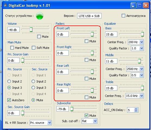This screenshot has width=151, height=130.
Task: Choose Input 3 for secondary source
Action: tap(33, 88)
